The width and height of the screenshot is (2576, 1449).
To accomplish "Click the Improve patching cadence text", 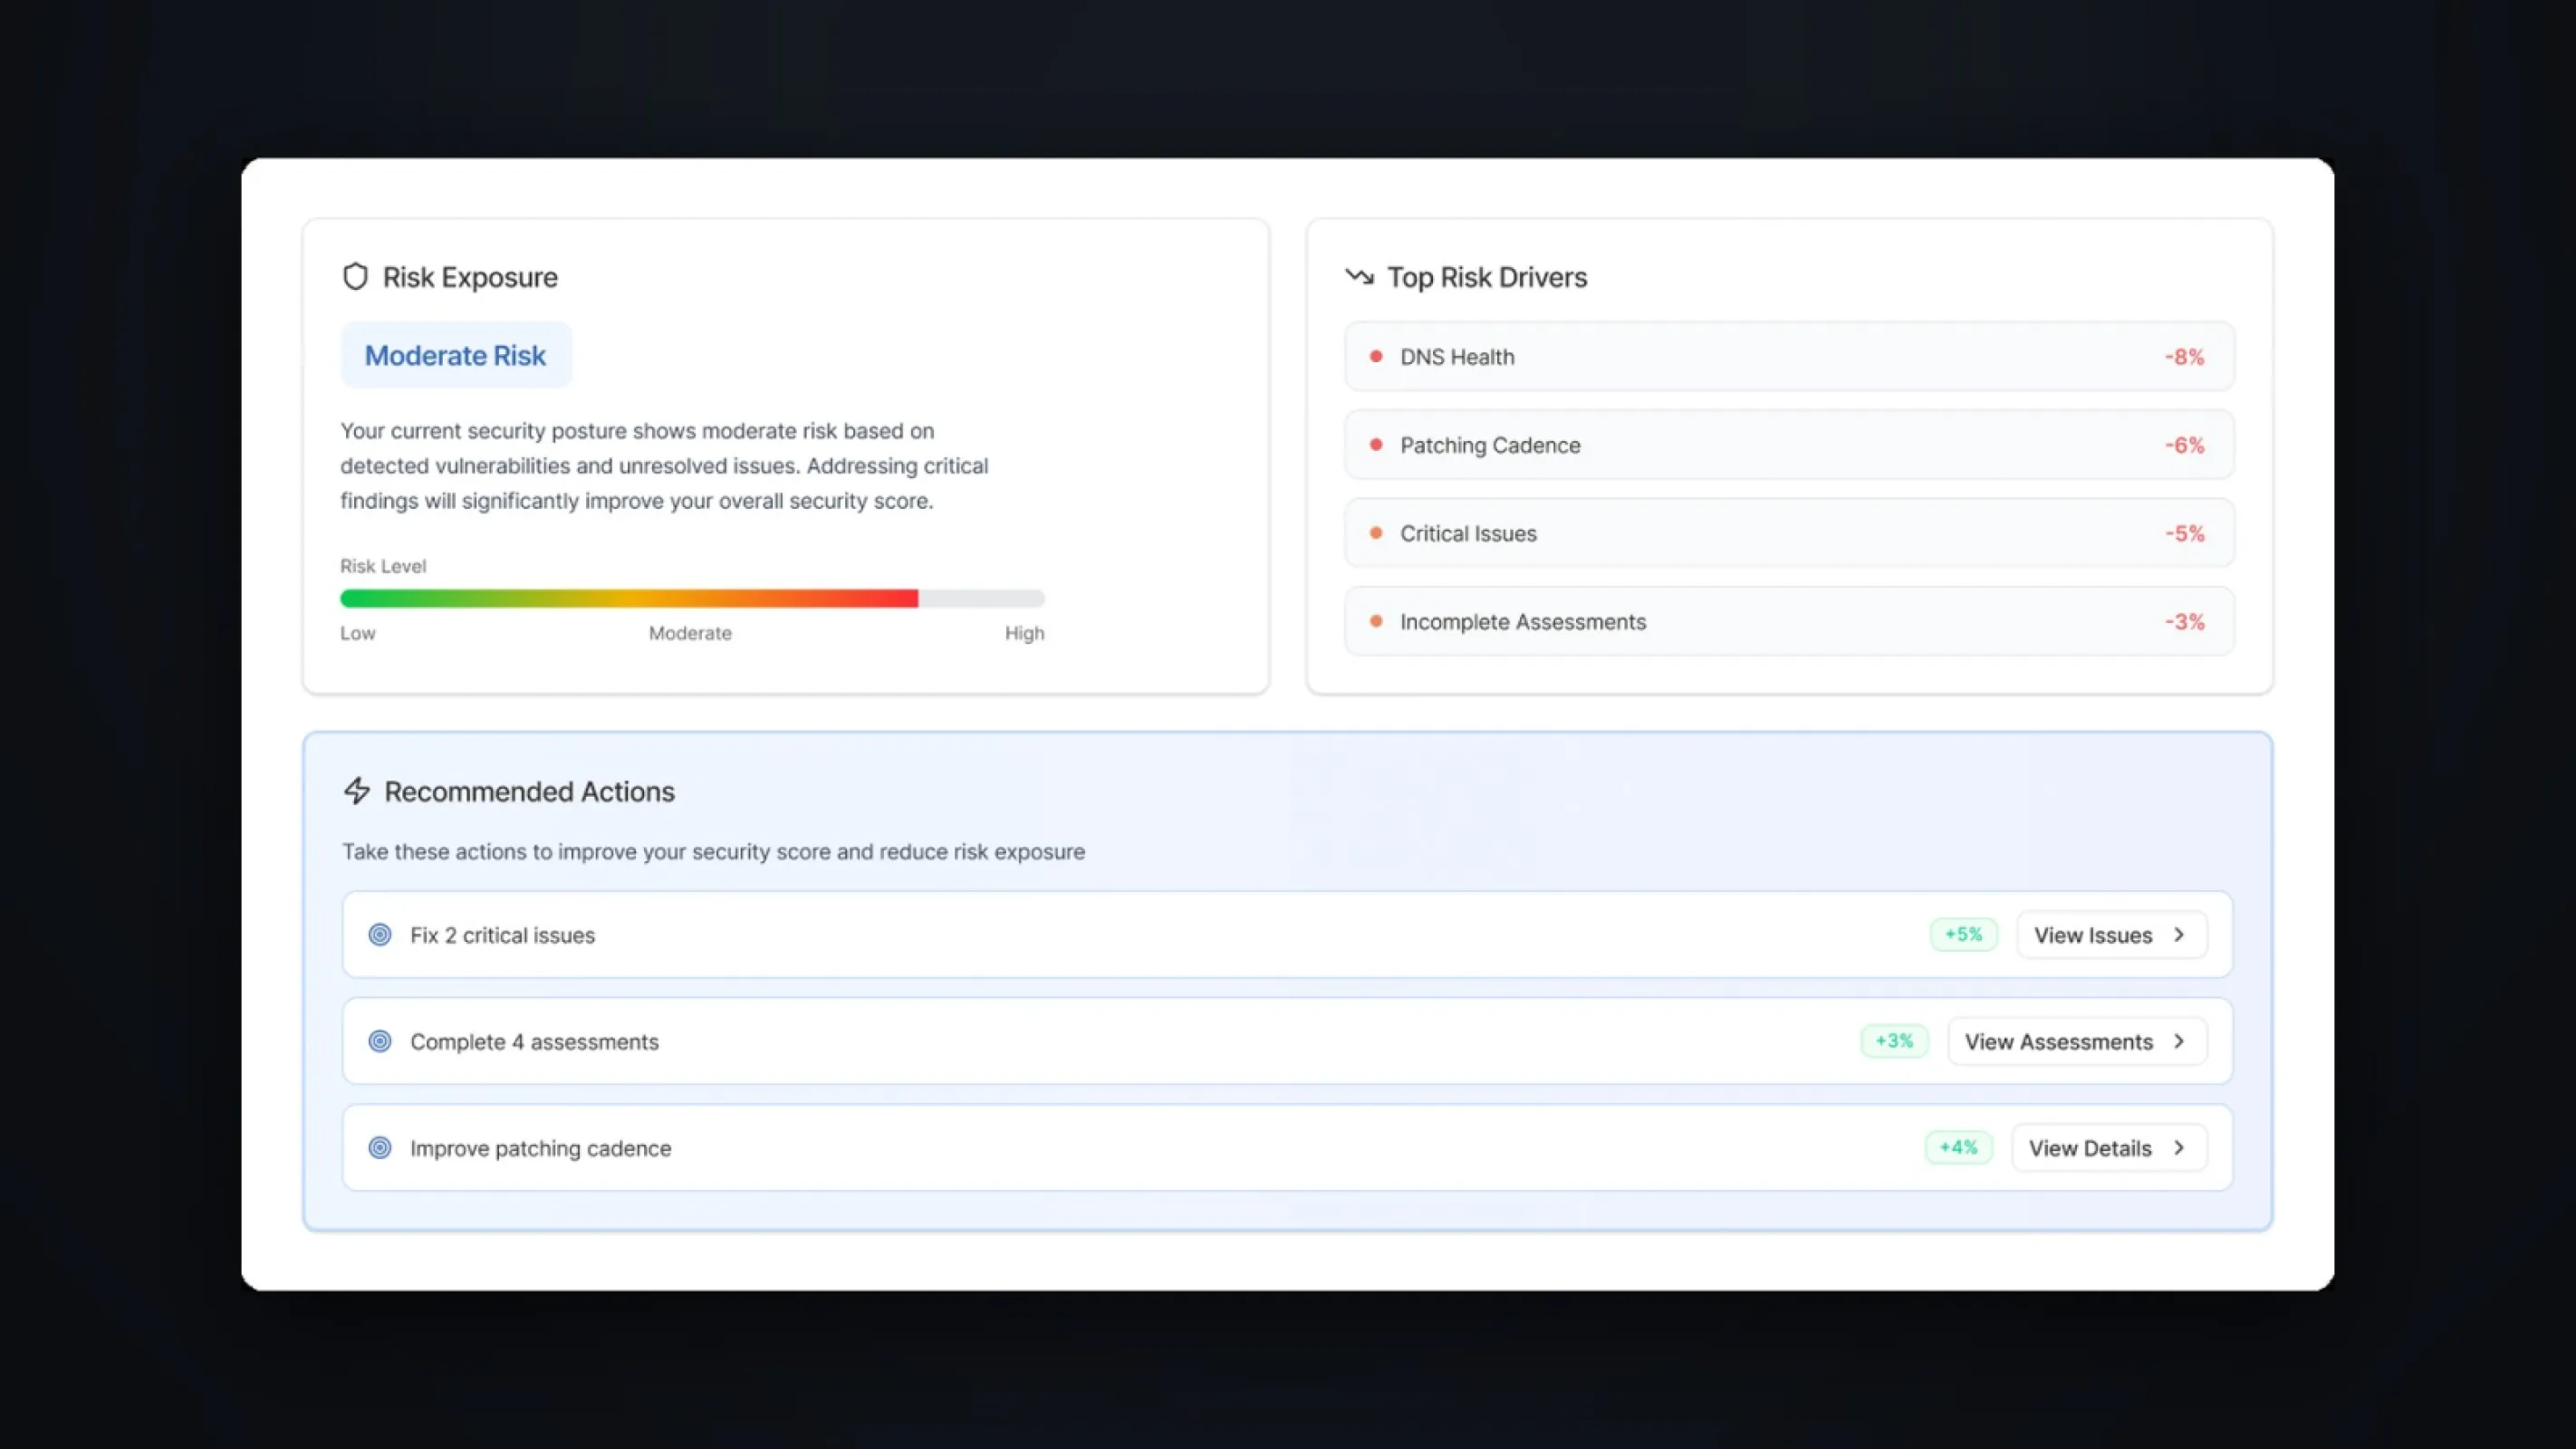I will 540,1148.
